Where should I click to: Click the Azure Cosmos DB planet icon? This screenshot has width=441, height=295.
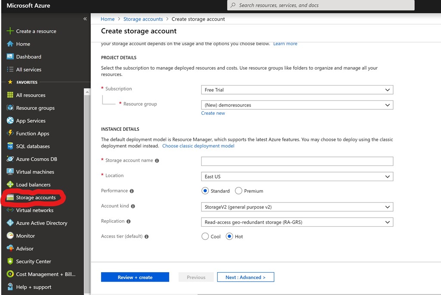10,159
